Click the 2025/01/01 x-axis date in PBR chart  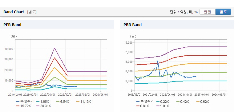202,94
